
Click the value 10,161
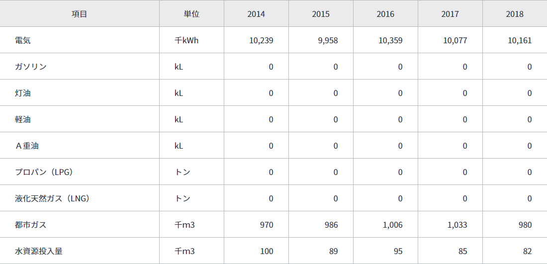[x=520, y=40]
